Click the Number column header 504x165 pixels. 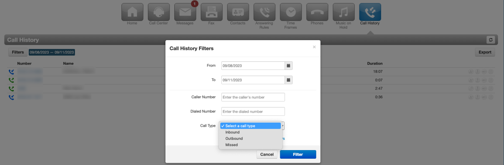pyautogui.click(x=24, y=64)
